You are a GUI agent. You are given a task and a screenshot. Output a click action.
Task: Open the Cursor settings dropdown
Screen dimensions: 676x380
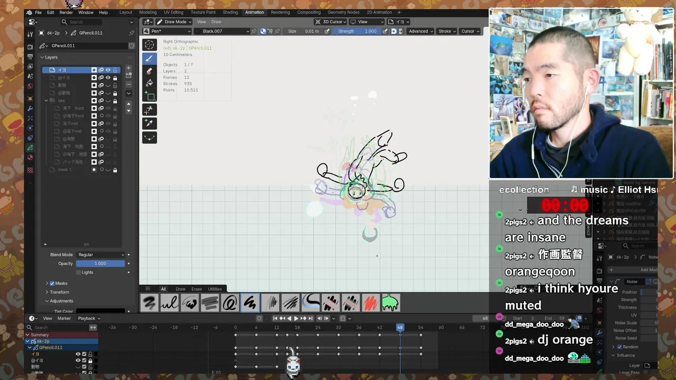pyautogui.click(x=470, y=31)
